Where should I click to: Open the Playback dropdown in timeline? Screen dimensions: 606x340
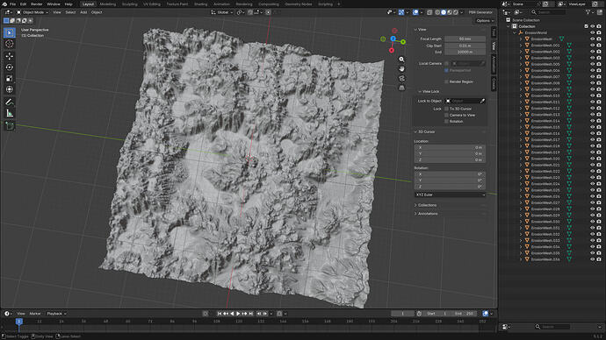pos(56,314)
